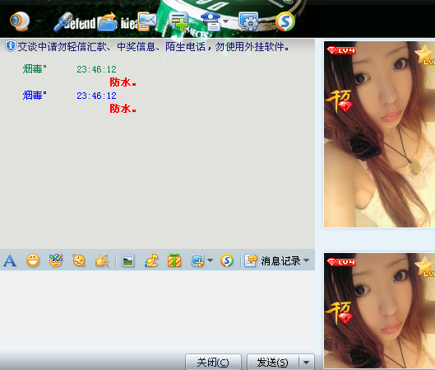Click the Sogou S icon in the input toolbar
The height and width of the screenshot is (370, 435).
tap(227, 260)
